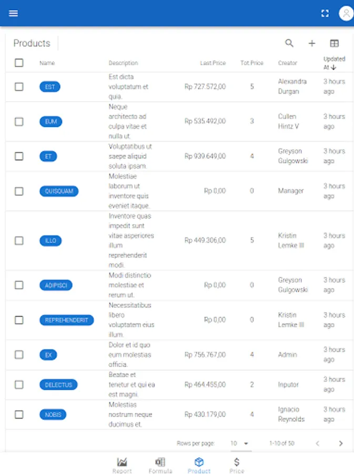Open the rows per page dropdown
The width and height of the screenshot is (354, 474).
240,443
